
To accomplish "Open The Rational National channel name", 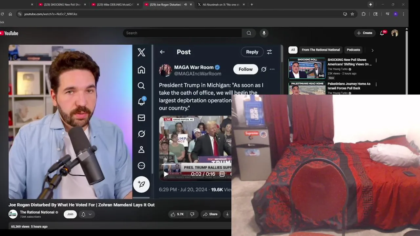I will point(37,212).
